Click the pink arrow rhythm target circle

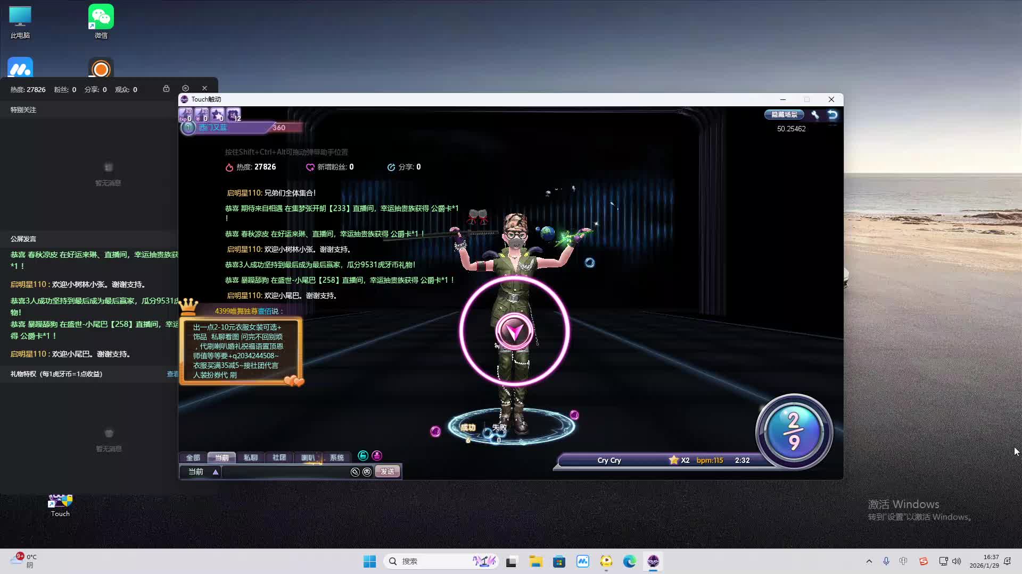click(x=514, y=332)
